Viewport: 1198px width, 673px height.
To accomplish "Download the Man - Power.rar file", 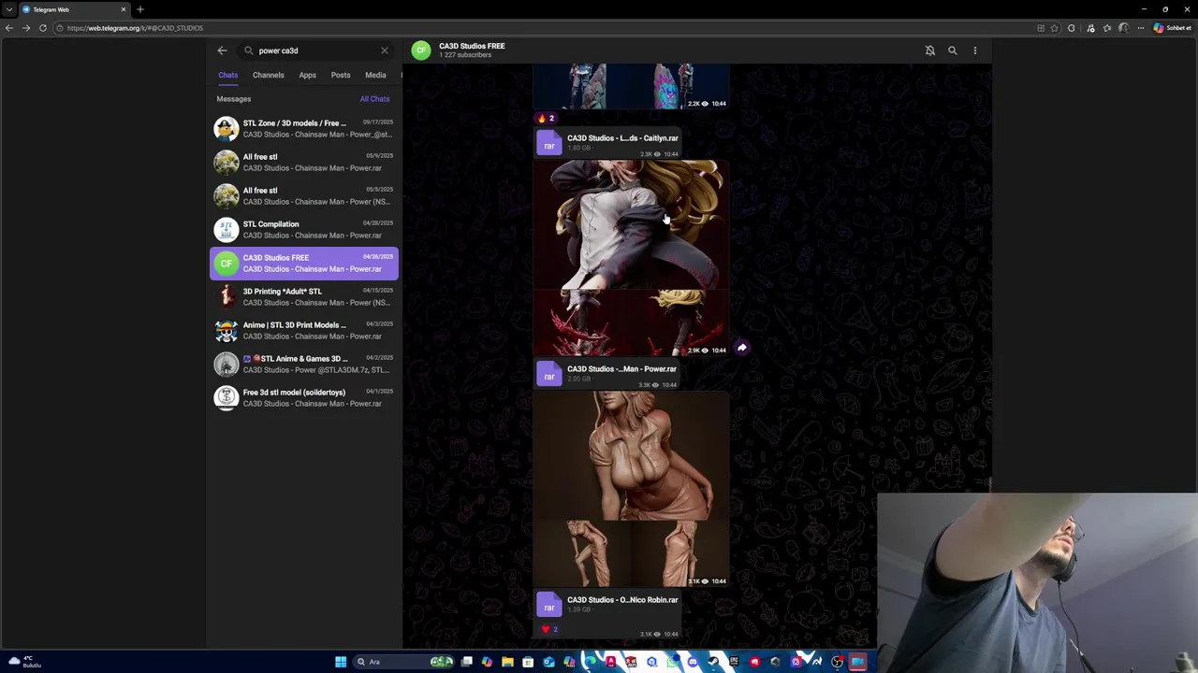I will point(548,375).
